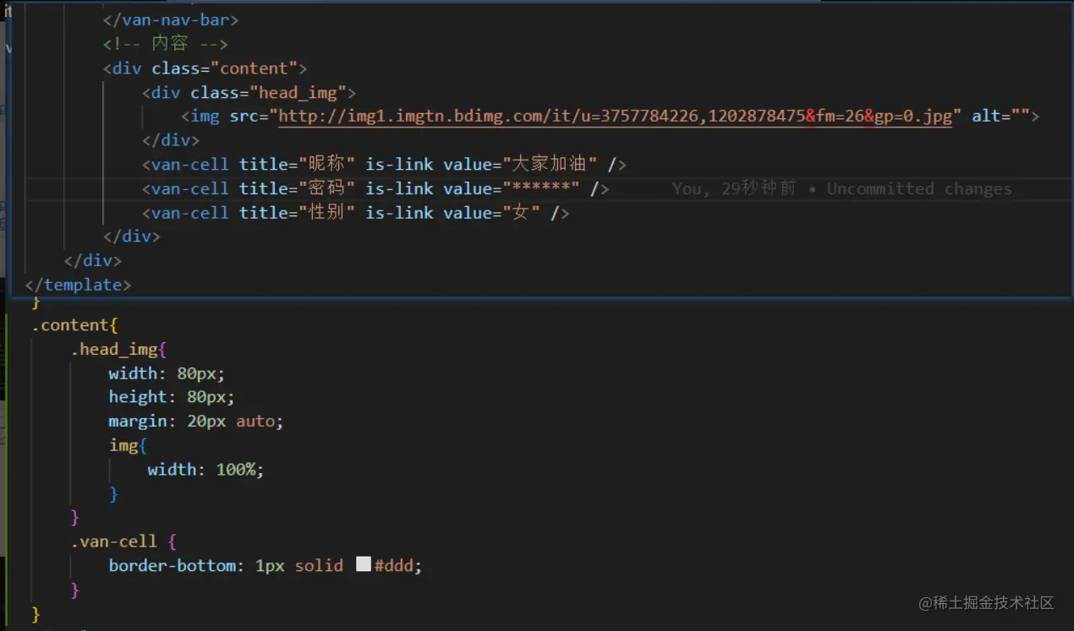Click the '.content{' selector line
Image resolution: width=1074 pixels, height=631 pixels.
tap(75, 325)
